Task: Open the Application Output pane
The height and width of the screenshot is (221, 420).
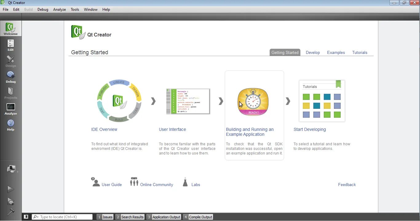Action: pyautogui.click(x=164, y=217)
